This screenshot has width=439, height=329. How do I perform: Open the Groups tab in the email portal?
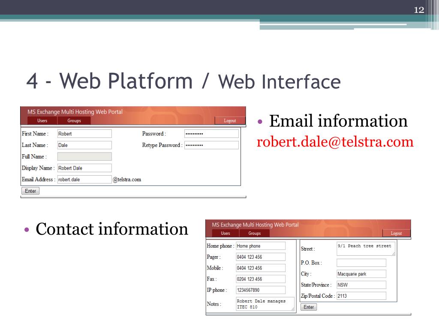click(x=74, y=120)
